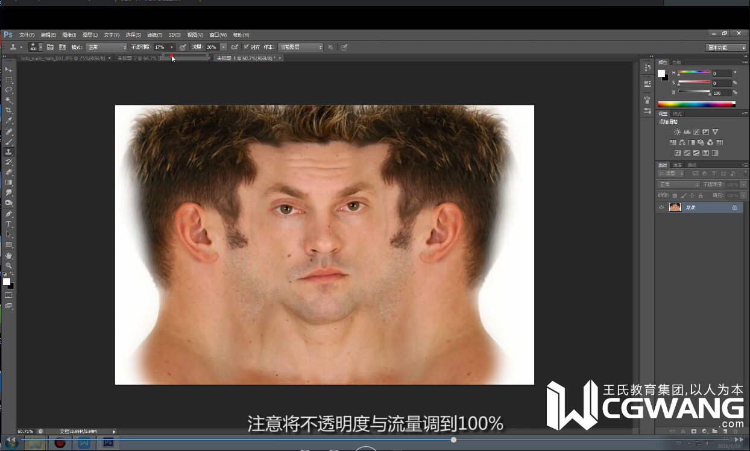The height and width of the screenshot is (451, 750).
Task: Open the brush preset picker dropdown
Action: [40, 47]
